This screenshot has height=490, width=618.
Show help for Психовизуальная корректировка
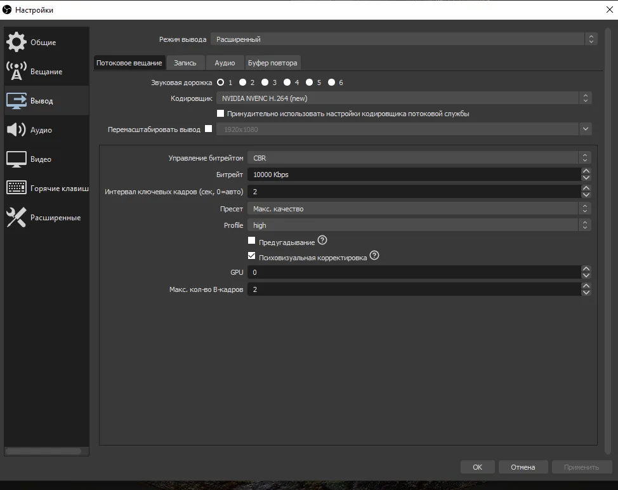point(374,255)
